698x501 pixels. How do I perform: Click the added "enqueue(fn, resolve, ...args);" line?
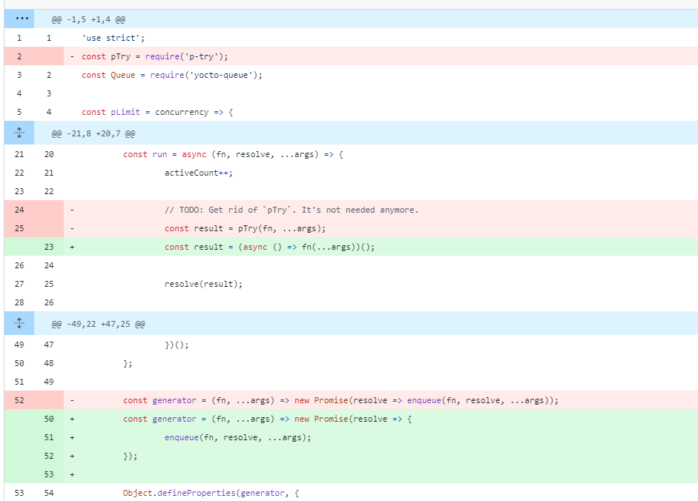[x=237, y=437]
